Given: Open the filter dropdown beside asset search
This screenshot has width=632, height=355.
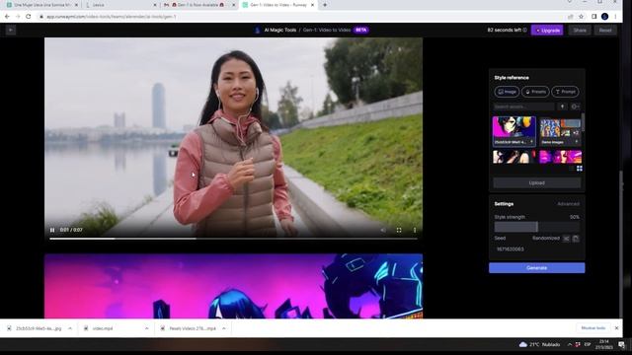Looking at the screenshot, I should 575,106.
